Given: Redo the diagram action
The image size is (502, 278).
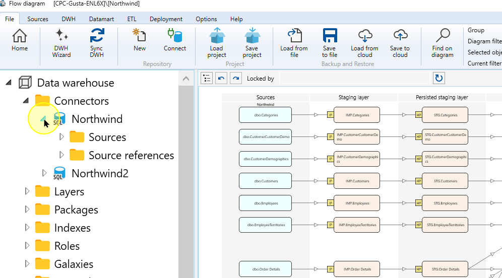Looking at the screenshot, I should tap(236, 78).
